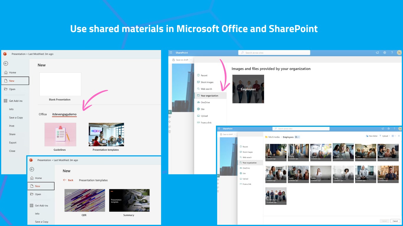The image size is (403, 226).
Task: Click New folder in Employees picker
Action: (371, 136)
